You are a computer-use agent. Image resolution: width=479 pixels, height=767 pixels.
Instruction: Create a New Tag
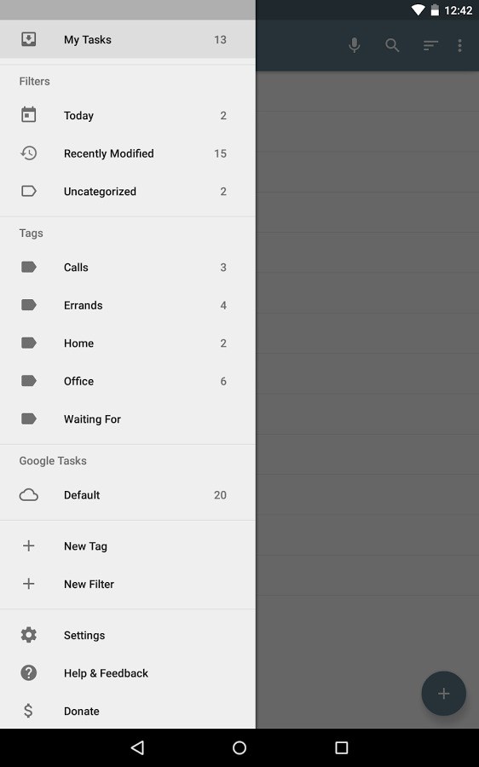[x=128, y=546]
